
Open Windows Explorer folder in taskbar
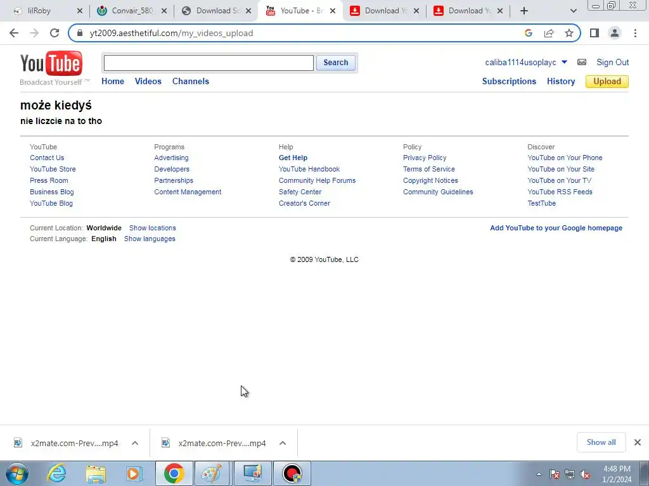pos(96,473)
